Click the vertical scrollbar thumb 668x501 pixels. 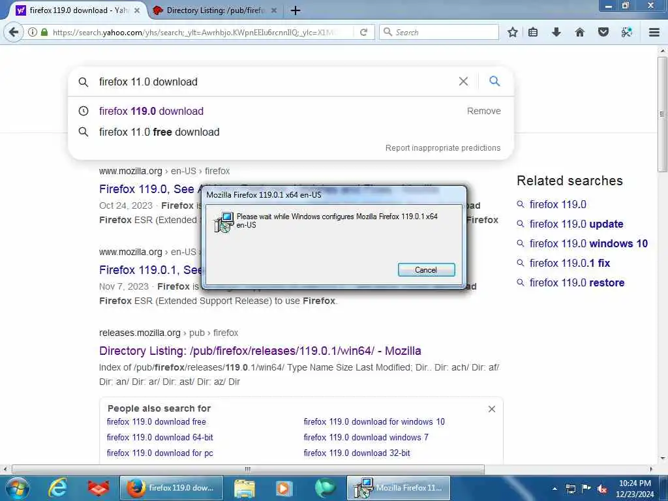point(662,114)
